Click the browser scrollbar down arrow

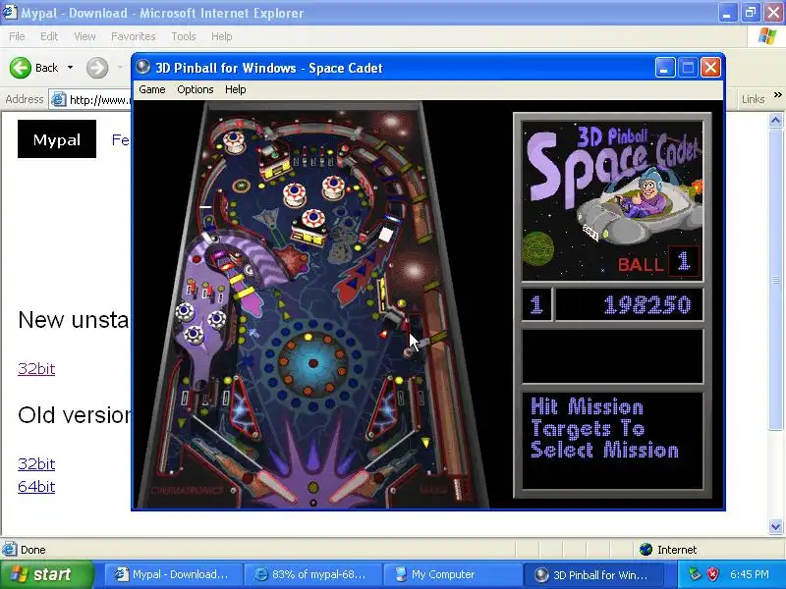tap(775, 526)
